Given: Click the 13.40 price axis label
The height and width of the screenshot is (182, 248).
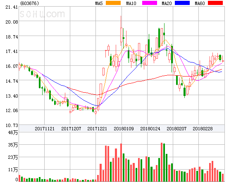Looking at the screenshot, I should pyautogui.click(x=12, y=96).
